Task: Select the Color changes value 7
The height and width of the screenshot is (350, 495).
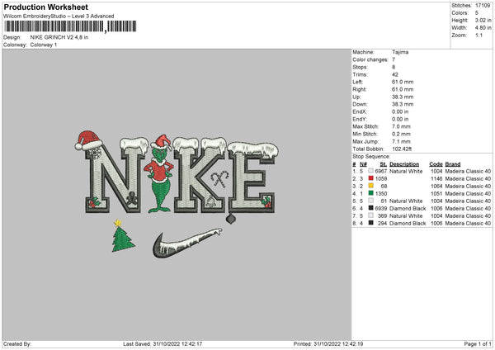Action: tap(394, 59)
